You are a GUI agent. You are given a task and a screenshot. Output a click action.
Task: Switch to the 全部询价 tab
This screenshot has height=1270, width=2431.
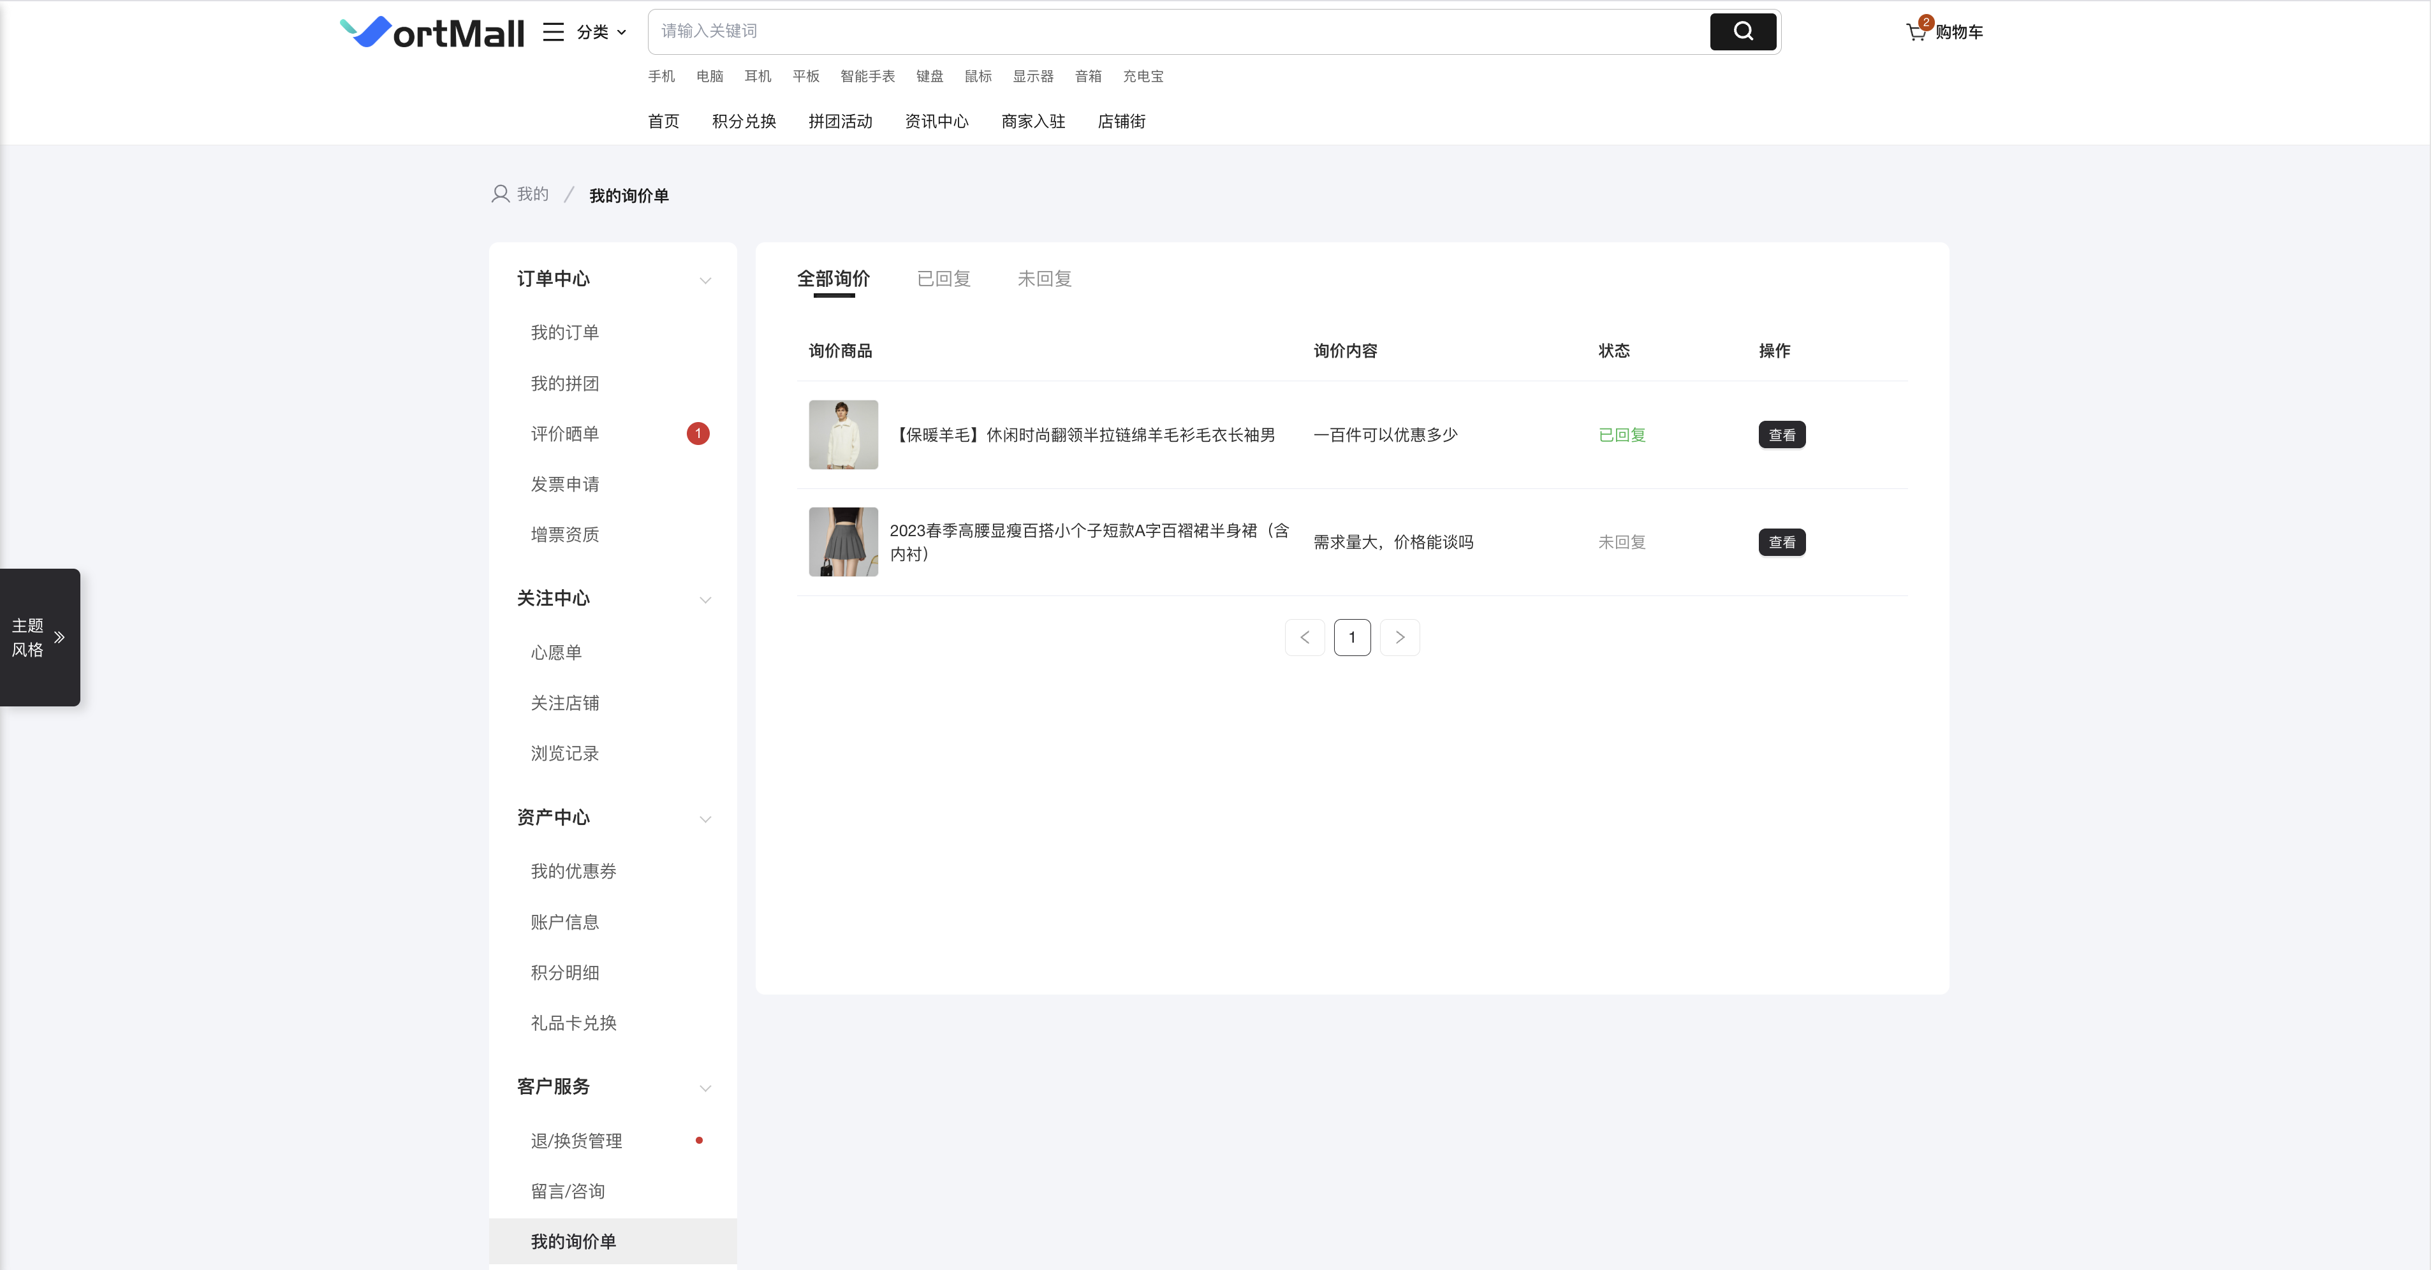[x=834, y=279]
